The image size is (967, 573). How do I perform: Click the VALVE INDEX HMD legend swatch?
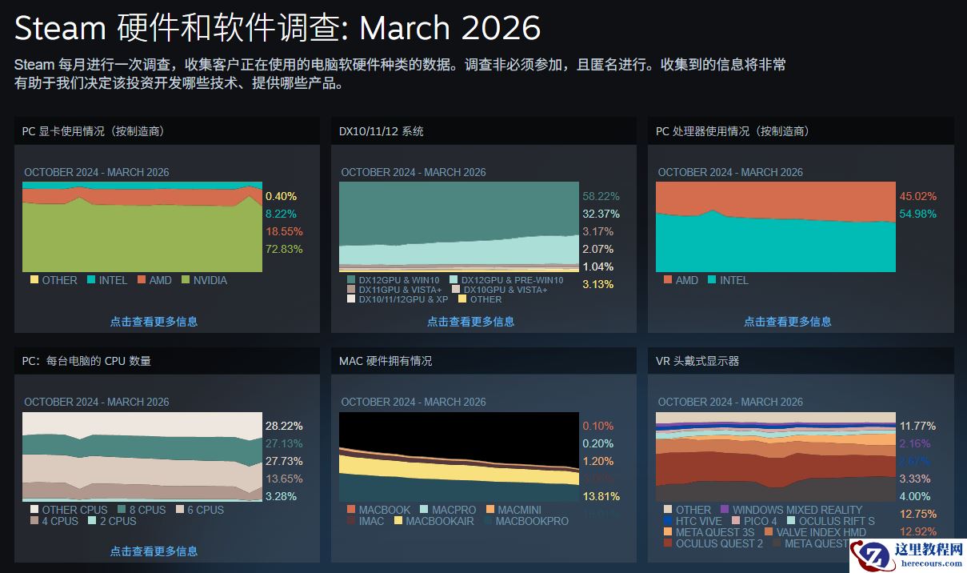(769, 532)
